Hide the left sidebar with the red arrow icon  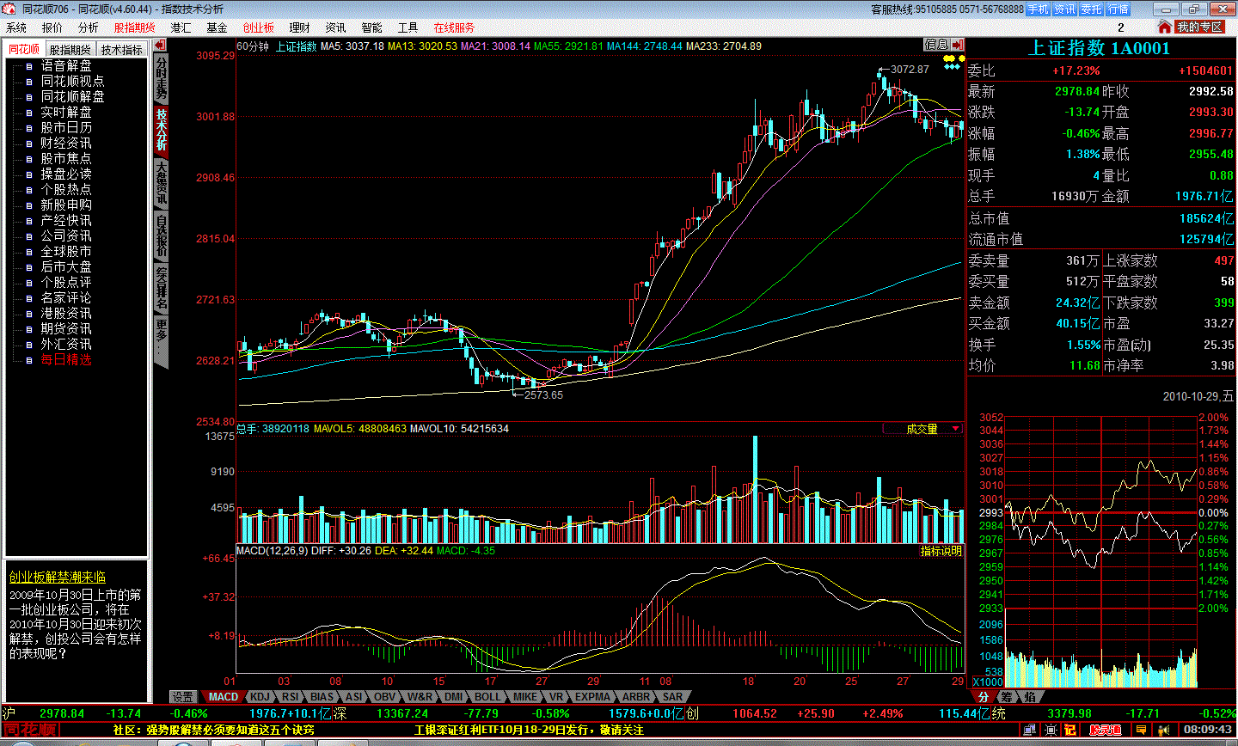[x=162, y=46]
